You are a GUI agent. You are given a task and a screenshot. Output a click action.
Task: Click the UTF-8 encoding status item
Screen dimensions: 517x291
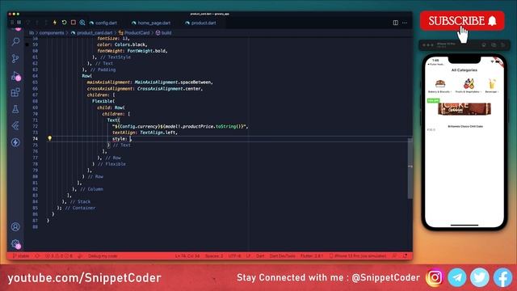pyautogui.click(x=234, y=256)
